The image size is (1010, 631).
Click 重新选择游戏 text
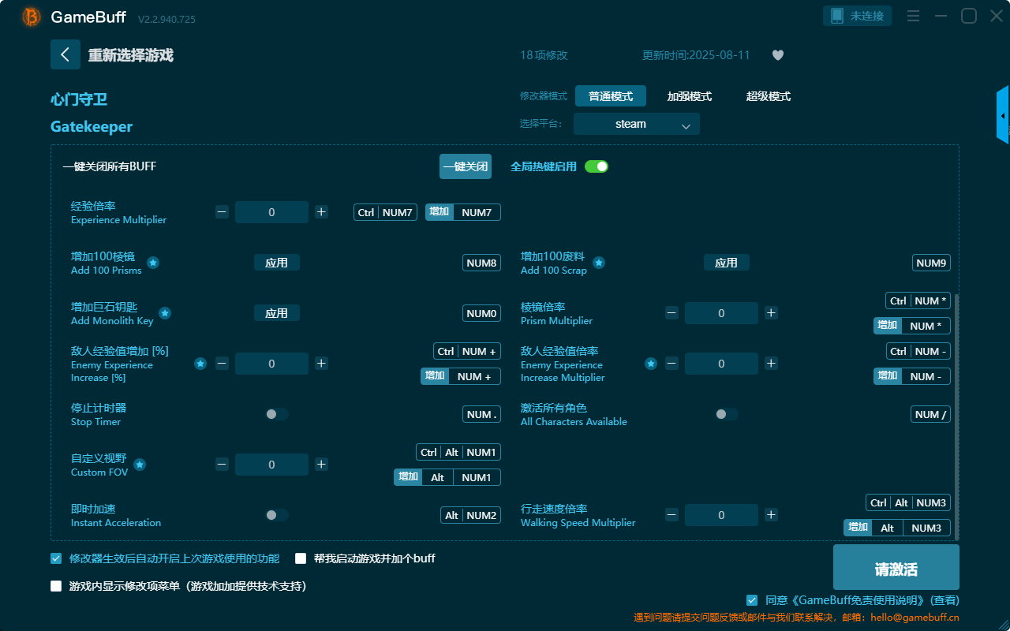pos(130,55)
